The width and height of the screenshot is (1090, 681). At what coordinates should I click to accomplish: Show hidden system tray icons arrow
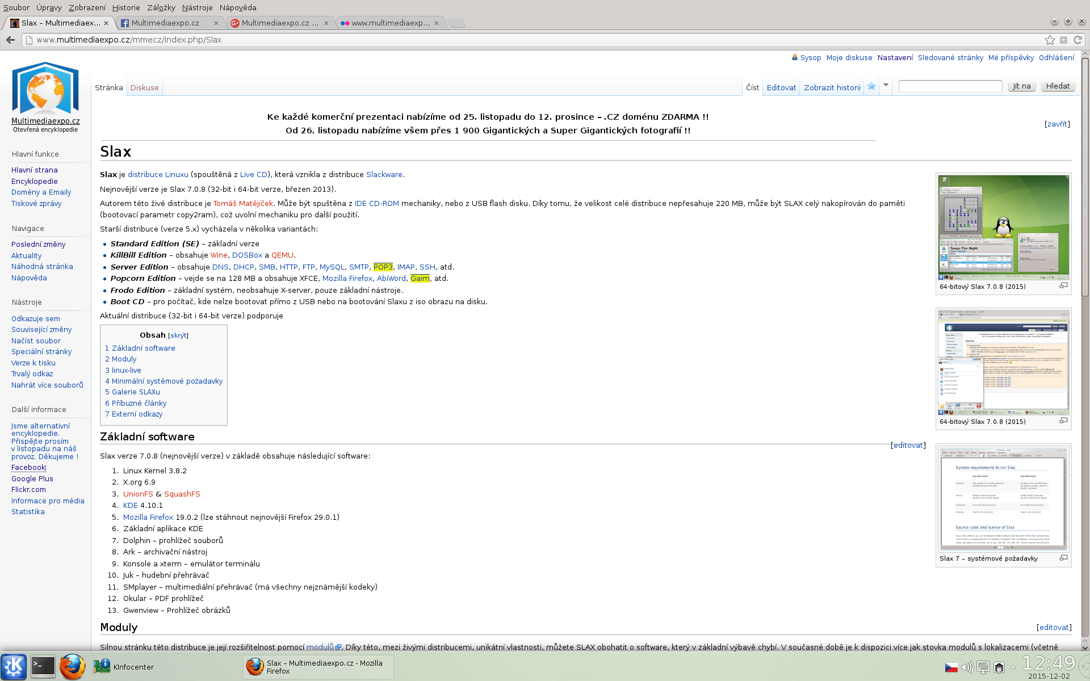coord(1013,667)
